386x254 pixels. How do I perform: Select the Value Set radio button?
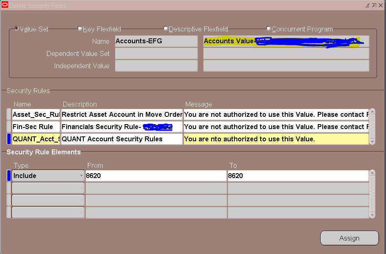coord(16,28)
